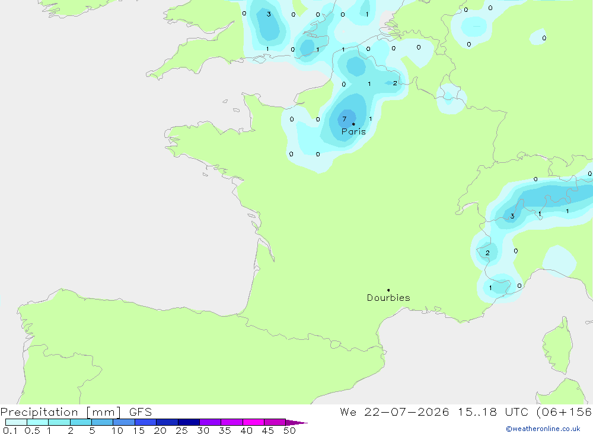Click the legend tick label '50'
The width and height of the screenshot is (593, 434).
click(289, 430)
